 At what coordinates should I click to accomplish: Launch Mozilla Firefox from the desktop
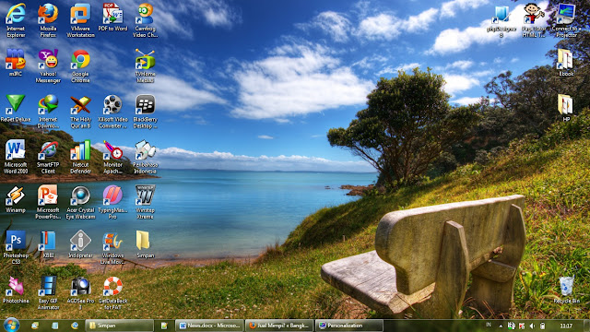click(48, 20)
